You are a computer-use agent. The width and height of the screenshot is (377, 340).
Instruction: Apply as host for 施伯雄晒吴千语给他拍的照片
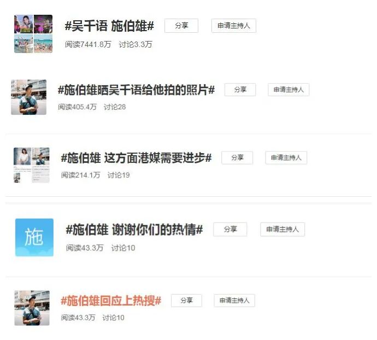click(x=288, y=90)
